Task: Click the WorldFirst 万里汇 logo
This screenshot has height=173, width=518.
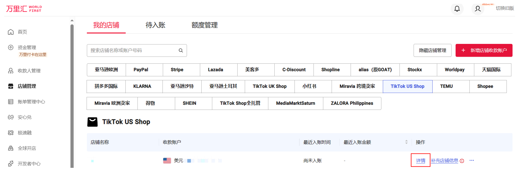Action: coord(24,9)
